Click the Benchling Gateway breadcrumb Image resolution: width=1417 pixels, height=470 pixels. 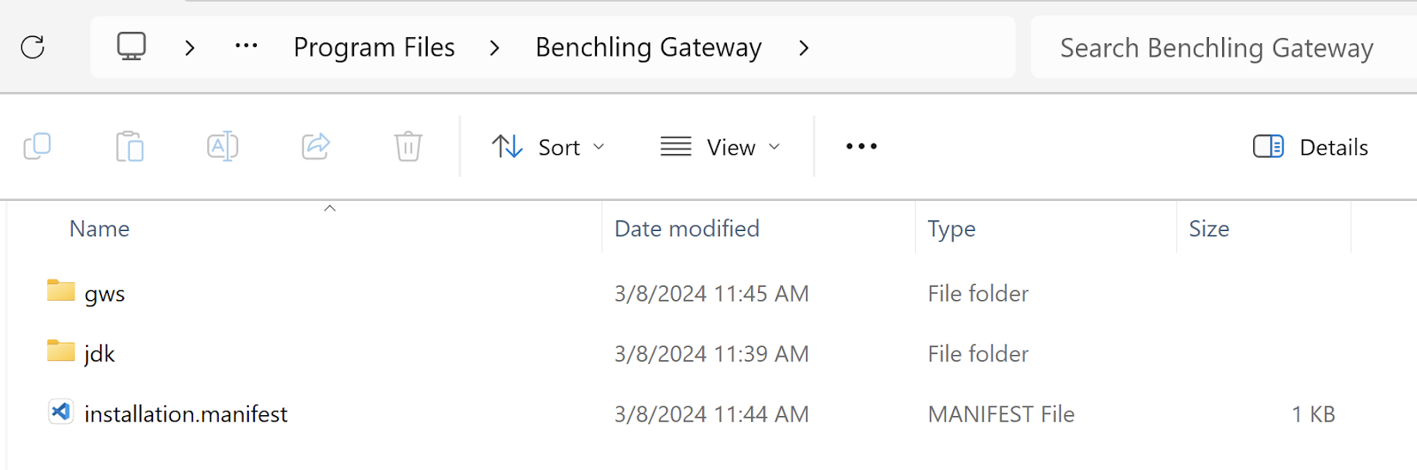[648, 48]
